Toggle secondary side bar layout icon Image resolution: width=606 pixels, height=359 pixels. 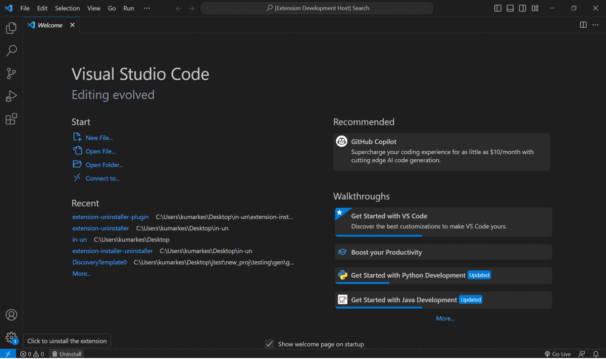tap(523, 8)
